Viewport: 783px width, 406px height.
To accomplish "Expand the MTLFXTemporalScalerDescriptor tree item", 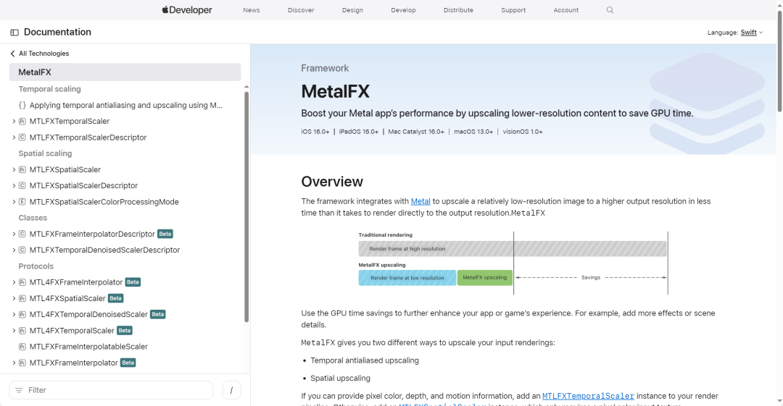I will coord(14,138).
